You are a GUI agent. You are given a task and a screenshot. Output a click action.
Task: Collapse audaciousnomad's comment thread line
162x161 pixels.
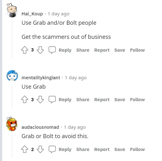point(12,146)
